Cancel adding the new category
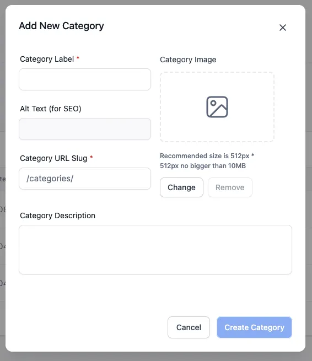 (x=189, y=327)
